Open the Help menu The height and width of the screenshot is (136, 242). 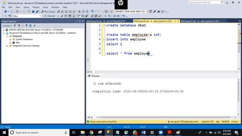[65, 7]
